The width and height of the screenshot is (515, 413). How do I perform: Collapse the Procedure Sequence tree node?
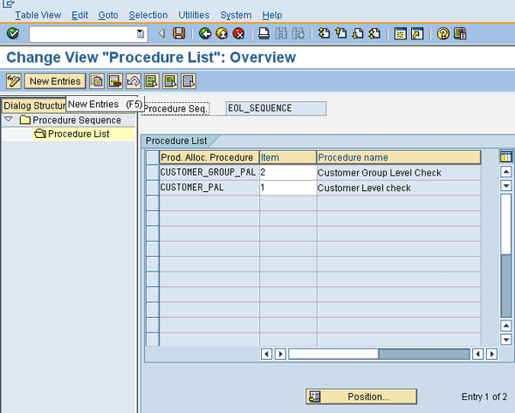click(x=9, y=120)
